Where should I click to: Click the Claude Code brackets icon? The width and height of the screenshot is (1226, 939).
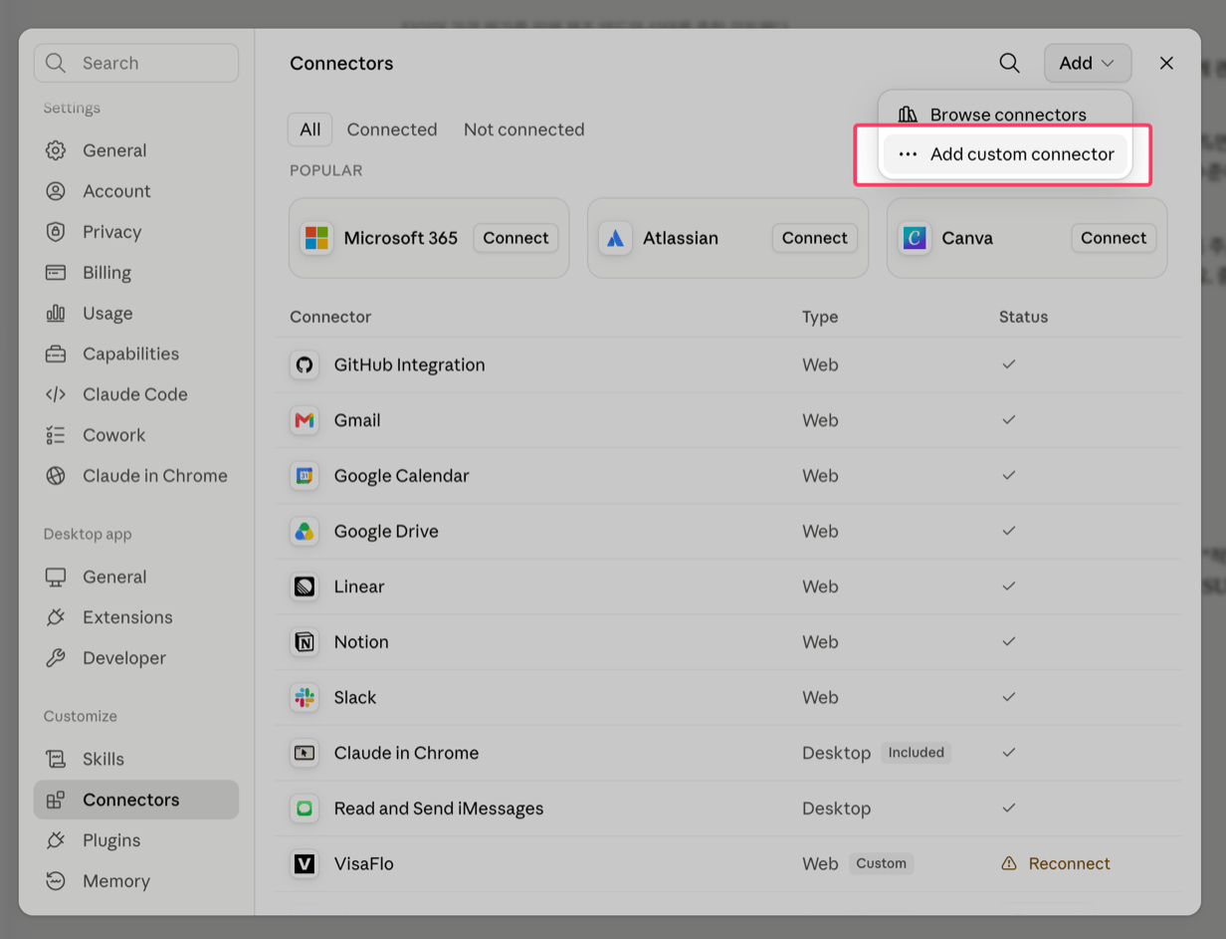56,394
